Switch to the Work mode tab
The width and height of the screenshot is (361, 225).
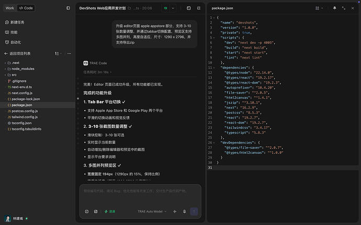coord(10,8)
